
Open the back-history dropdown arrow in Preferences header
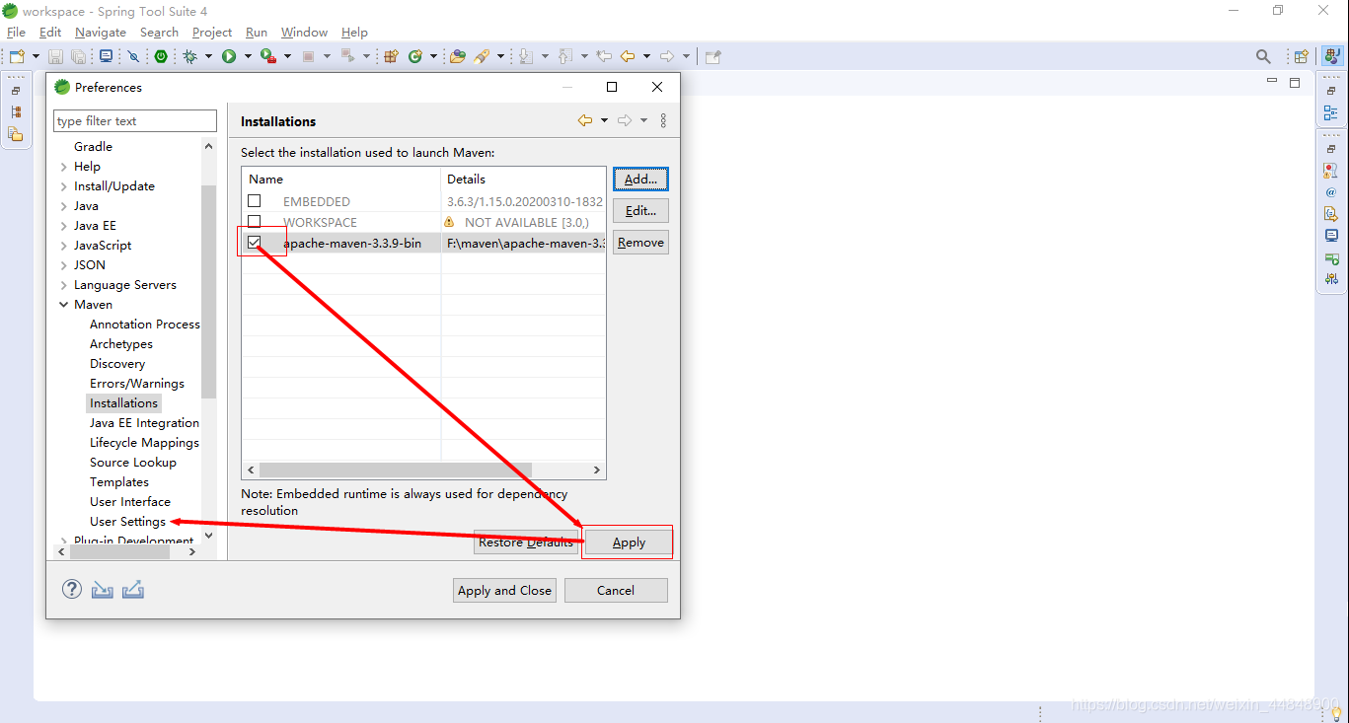pyautogui.click(x=604, y=120)
